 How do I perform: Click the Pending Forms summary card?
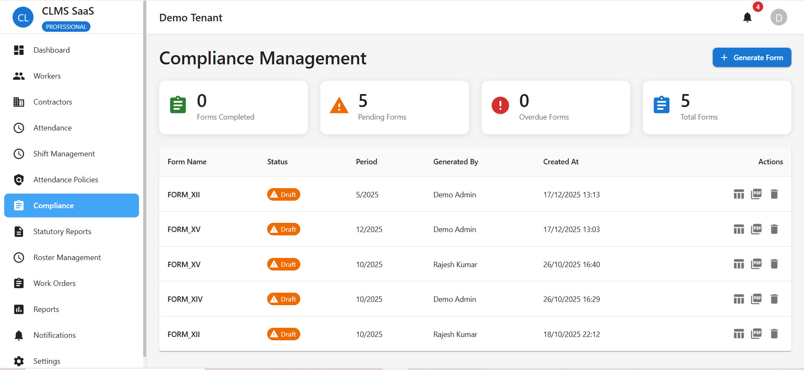click(x=394, y=107)
